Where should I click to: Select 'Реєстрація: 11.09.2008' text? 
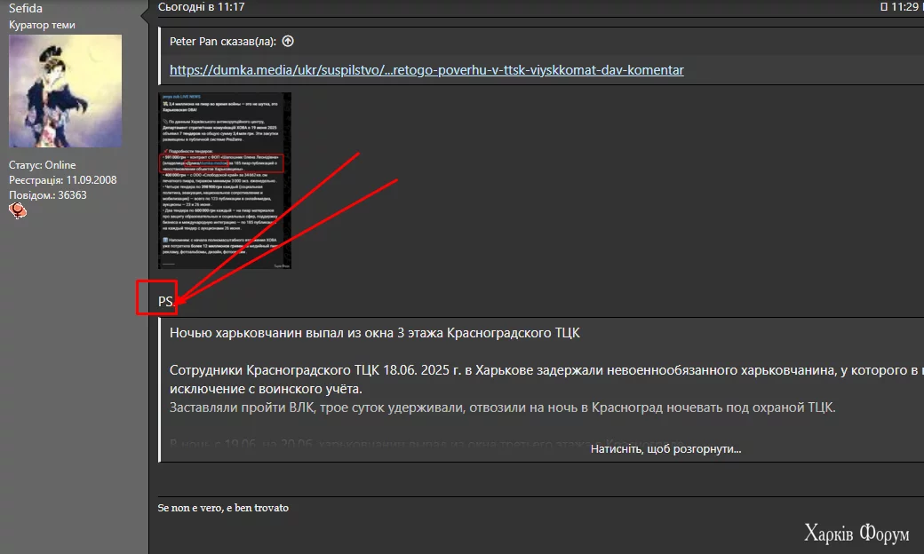tap(62, 180)
